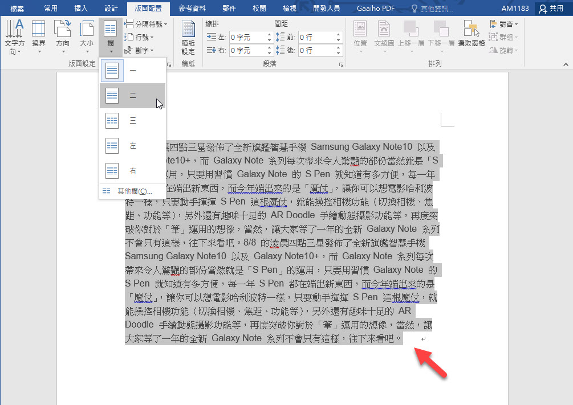Open the 大小 page size menu
This screenshot has height=405, width=573.
click(87, 37)
